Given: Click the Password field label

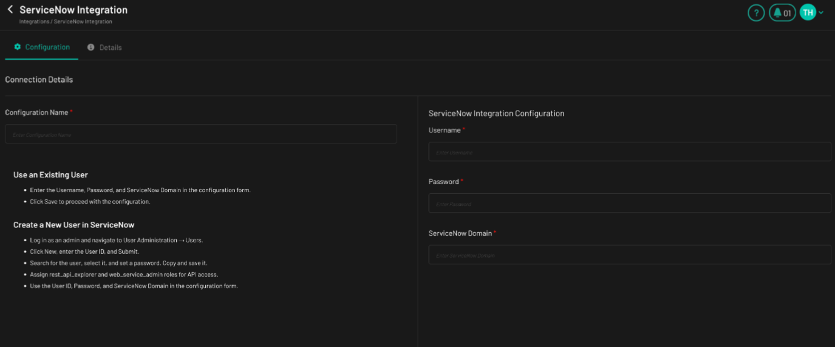Looking at the screenshot, I should click(444, 182).
